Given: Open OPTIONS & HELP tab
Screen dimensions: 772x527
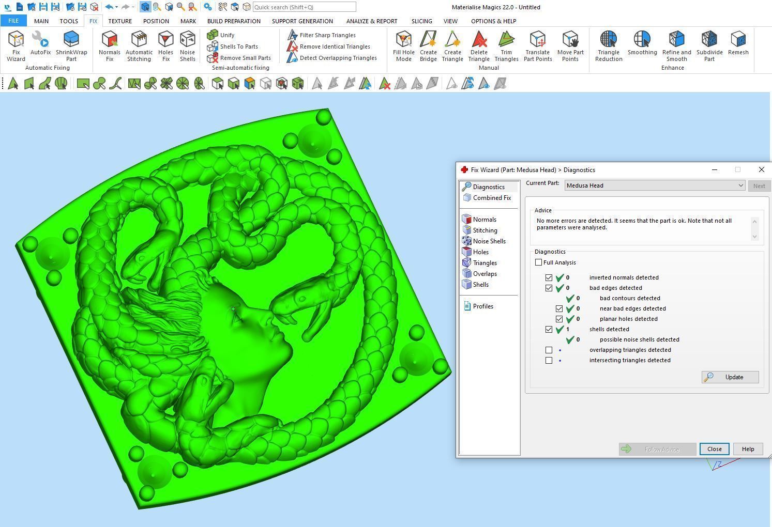Looking at the screenshot, I should (493, 21).
